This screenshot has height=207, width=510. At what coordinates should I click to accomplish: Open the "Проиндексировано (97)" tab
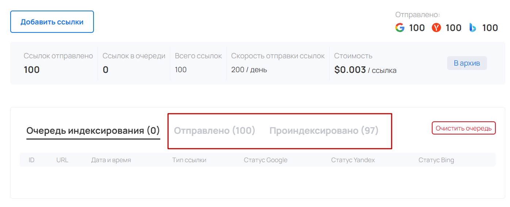324,130
